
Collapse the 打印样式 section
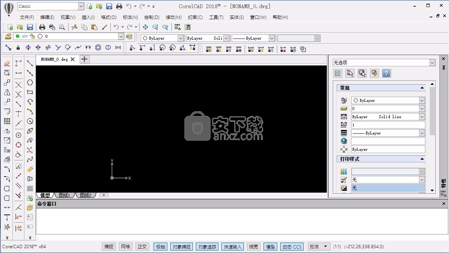click(422, 159)
